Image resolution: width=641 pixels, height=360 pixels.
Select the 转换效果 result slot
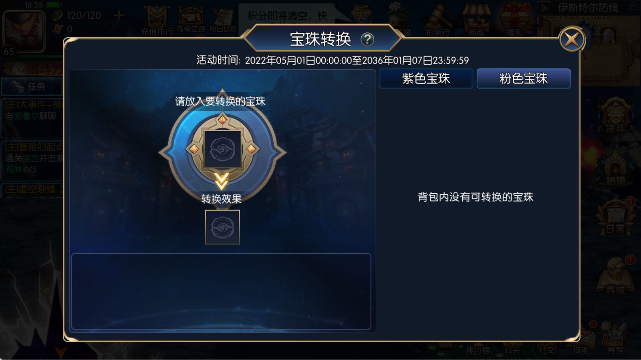222,227
